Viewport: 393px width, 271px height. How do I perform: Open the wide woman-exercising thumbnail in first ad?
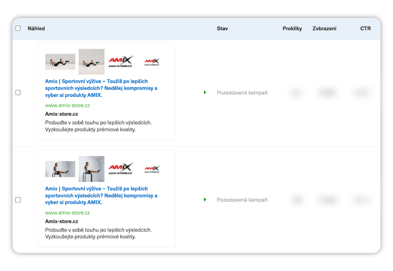coord(60,62)
